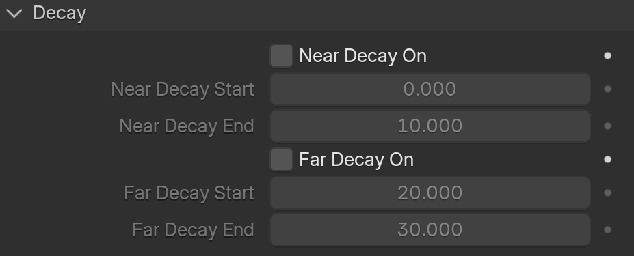Select the Near Decay End value 10.000

tap(430, 126)
